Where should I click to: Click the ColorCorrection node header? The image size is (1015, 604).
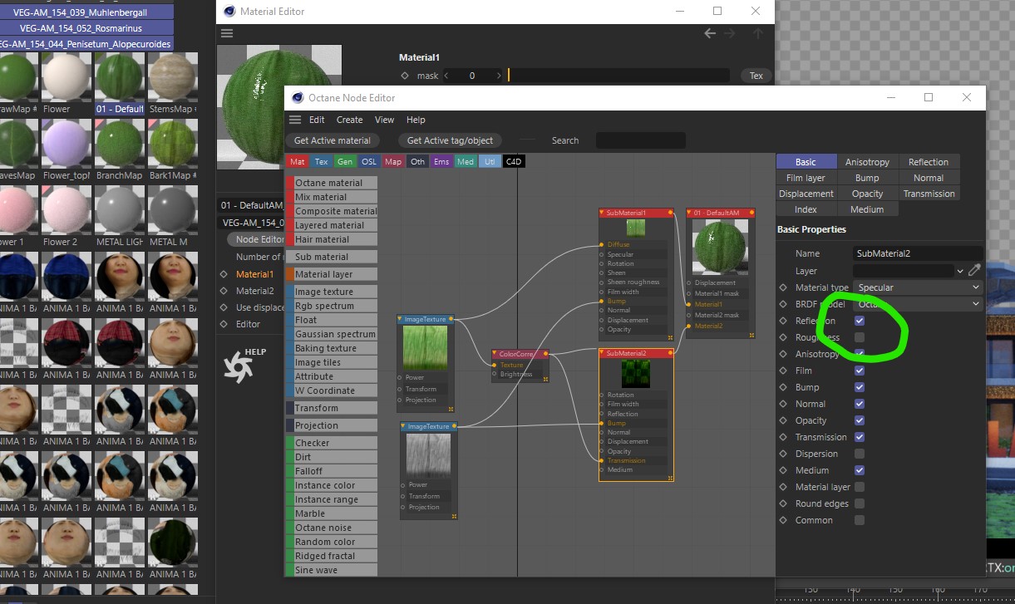[520, 354]
